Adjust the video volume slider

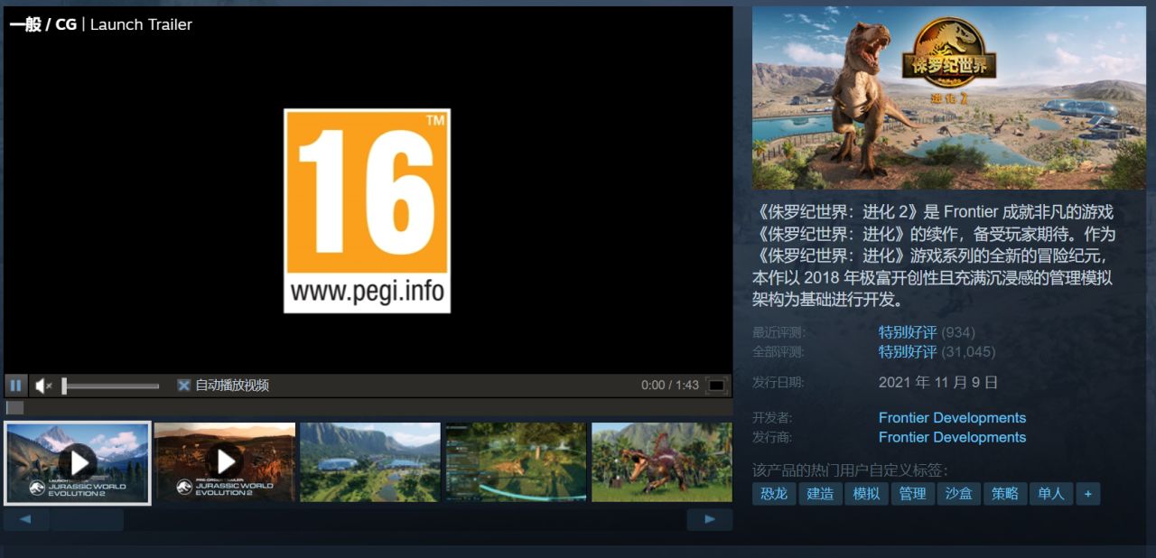[x=110, y=386]
